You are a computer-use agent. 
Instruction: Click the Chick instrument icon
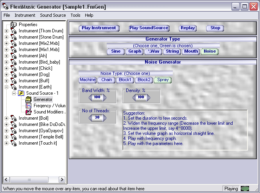[14, 68]
